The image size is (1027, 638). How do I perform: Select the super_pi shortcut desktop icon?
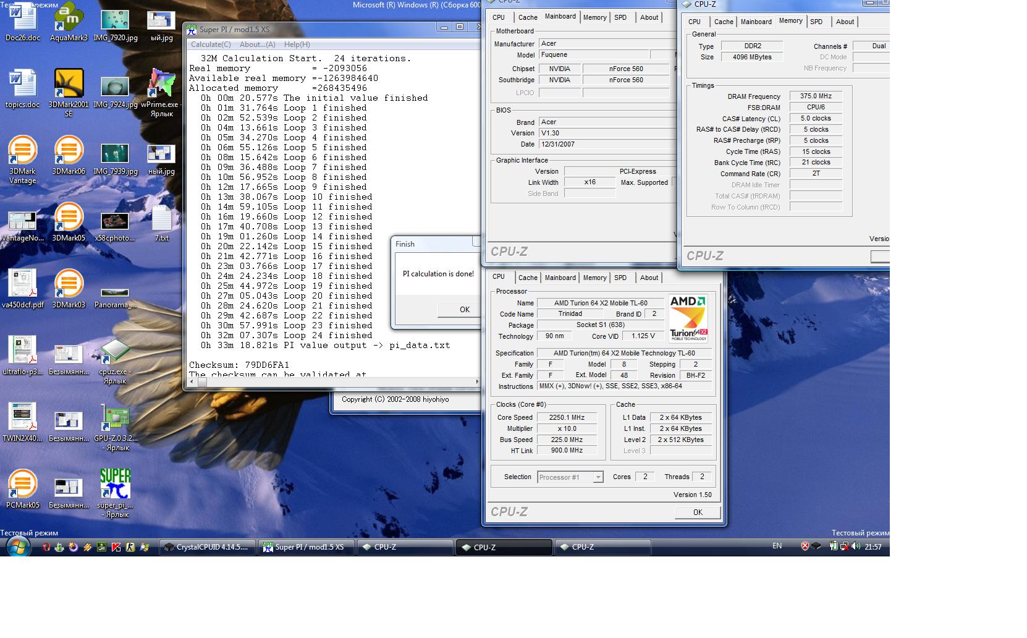115,493
